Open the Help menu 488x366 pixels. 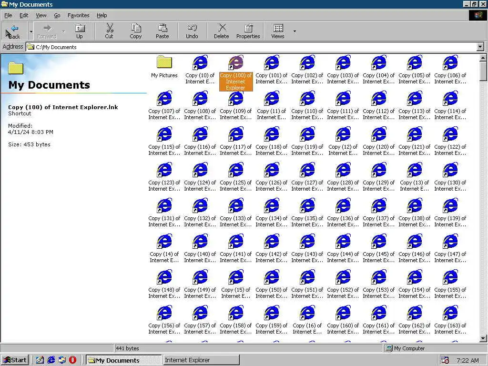pyautogui.click(x=102, y=15)
